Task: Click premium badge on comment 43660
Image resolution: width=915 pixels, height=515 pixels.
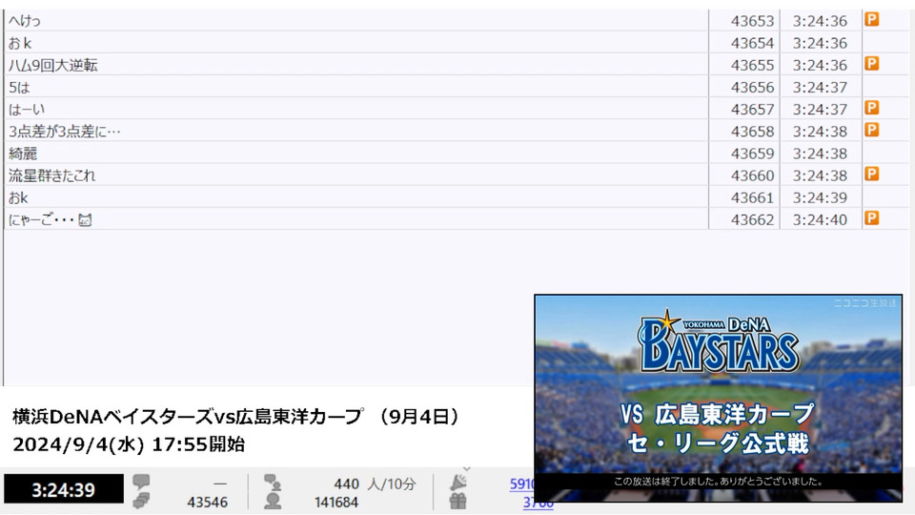Action: [x=872, y=174]
